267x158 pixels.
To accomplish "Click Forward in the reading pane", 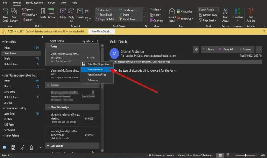I will click(x=245, y=49).
